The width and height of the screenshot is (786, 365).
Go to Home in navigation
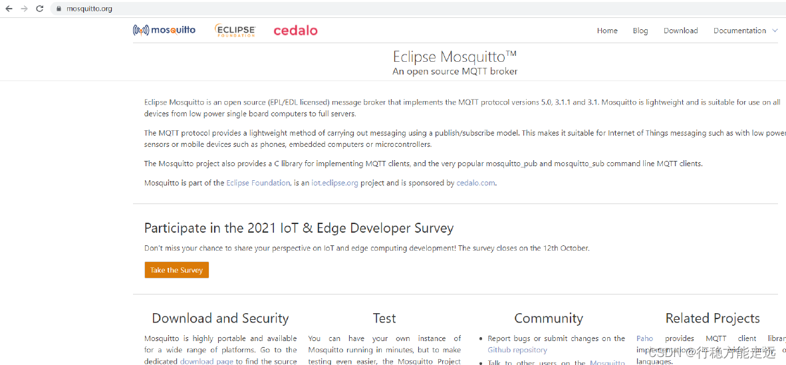coord(607,31)
